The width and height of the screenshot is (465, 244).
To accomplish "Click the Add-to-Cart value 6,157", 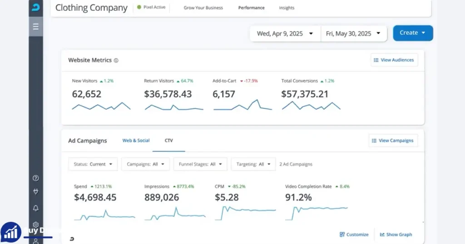I will click(x=224, y=94).
